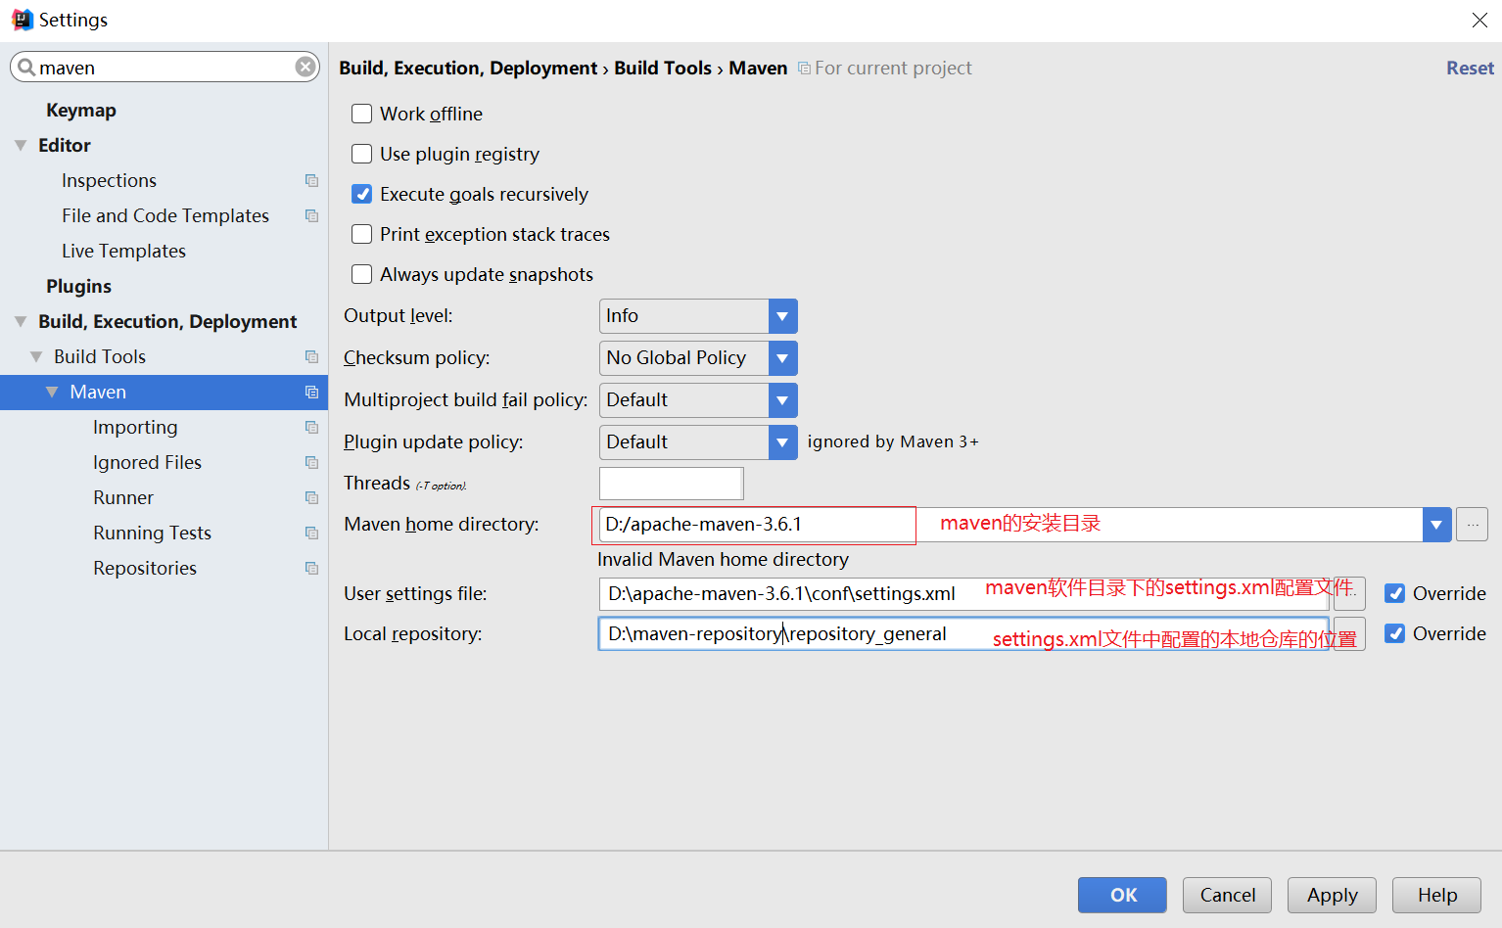The image size is (1502, 928).
Task: Enable Print exception stack traces
Action: pyautogui.click(x=361, y=234)
